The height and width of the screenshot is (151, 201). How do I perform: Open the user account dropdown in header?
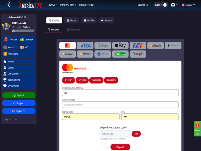pos(174,5)
